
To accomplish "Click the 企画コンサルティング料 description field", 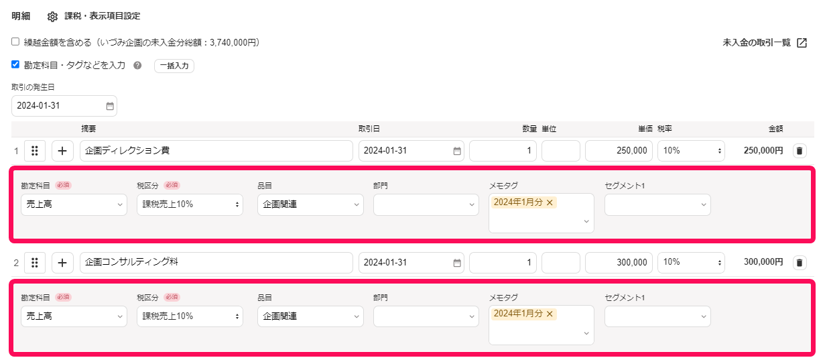I will coord(216,263).
